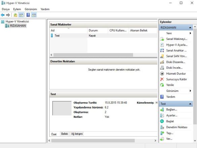Viewport: 197px width, 148px height.
Task: Open Diski Düzenle action
Action: (175, 62)
